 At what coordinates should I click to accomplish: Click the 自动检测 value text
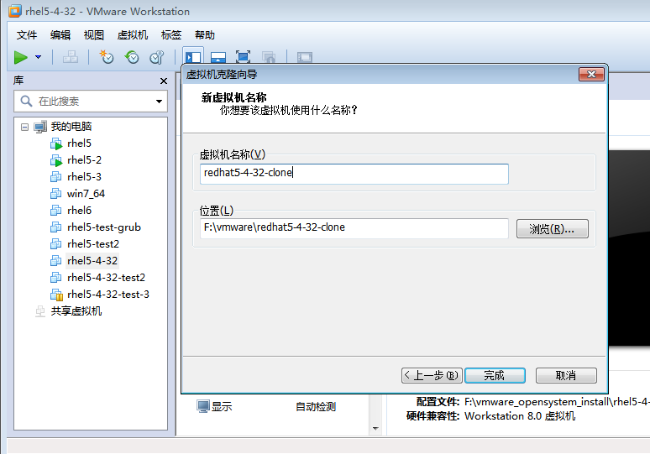point(316,407)
